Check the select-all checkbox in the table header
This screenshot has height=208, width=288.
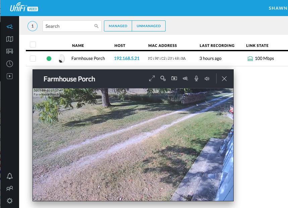coord(33,45)
